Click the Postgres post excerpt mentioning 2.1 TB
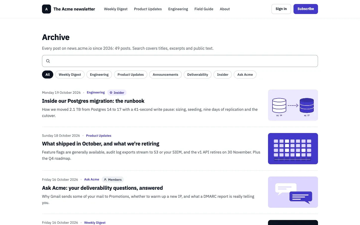Image resolution: width=360 pixels, height=225 pixels. click(x=150, y=112)
